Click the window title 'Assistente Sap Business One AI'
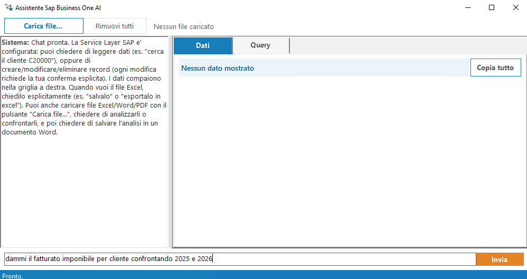 [x=58, y=8]
